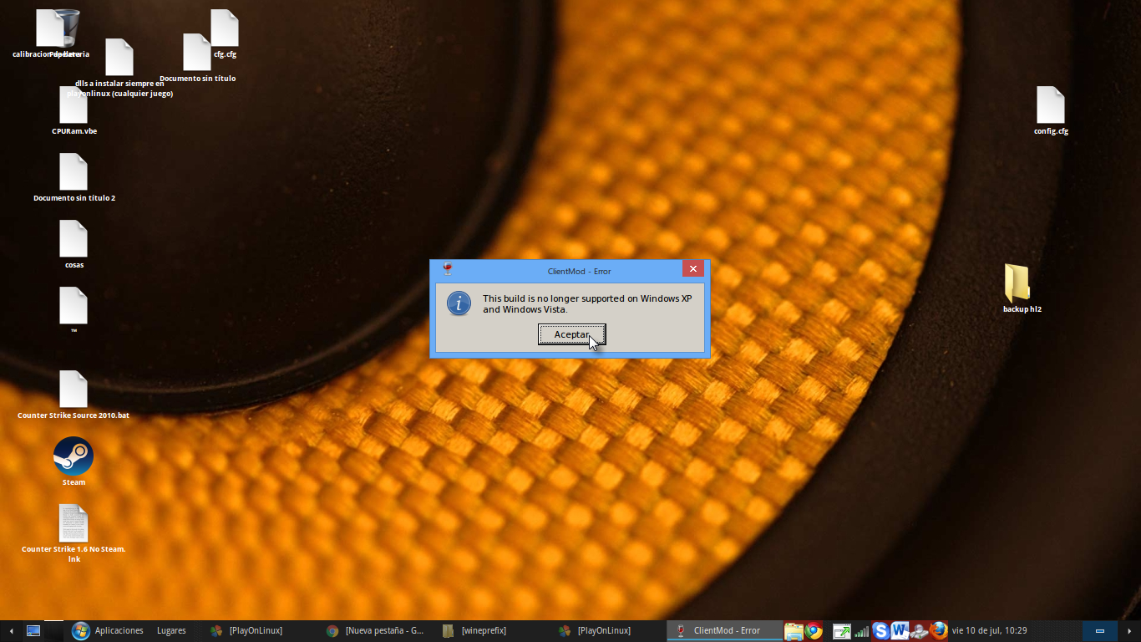Close the ClientMod Error dialog
1141x642 pixels.
(692, 269)
